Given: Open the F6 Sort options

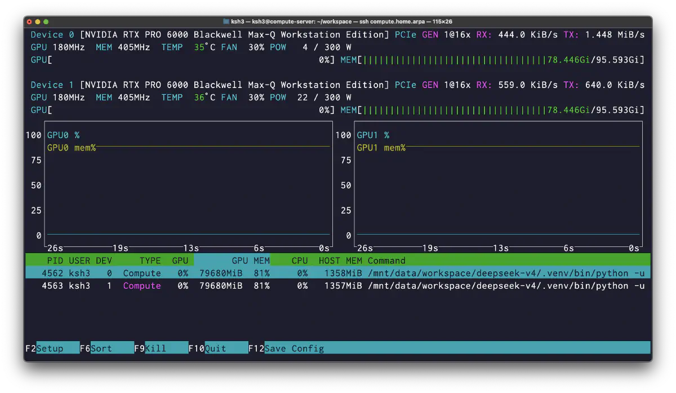Looking at the screenshot, I should coord(106,348).
